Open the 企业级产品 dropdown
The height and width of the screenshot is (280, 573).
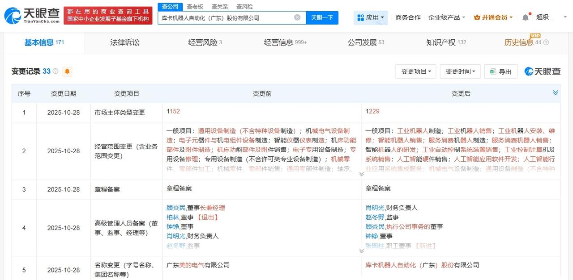point(447,17)
